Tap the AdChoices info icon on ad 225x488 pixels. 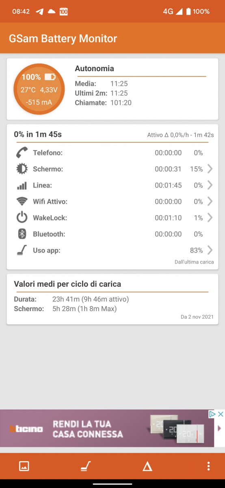coord(212,414)
